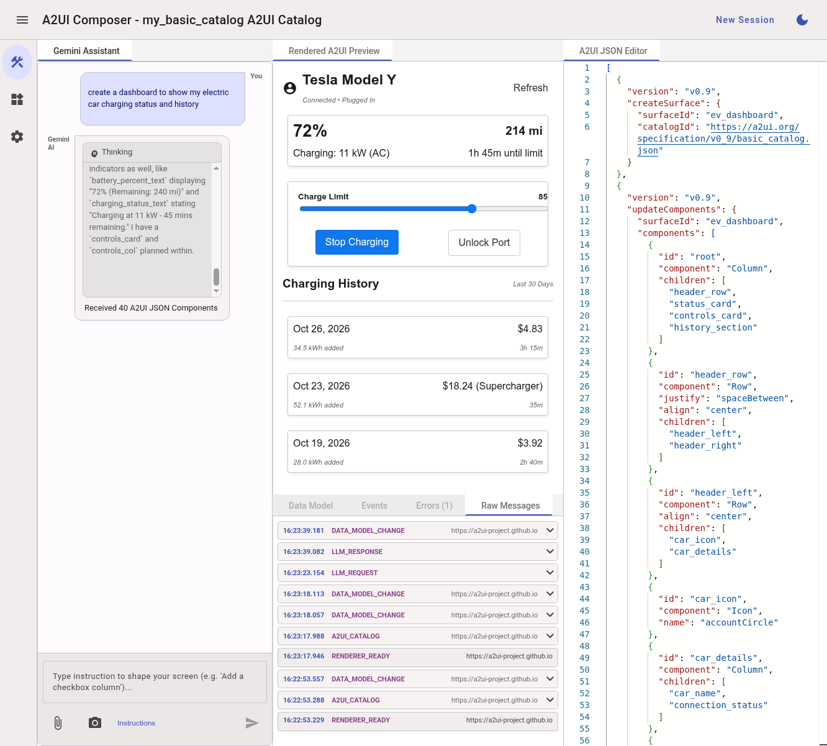This screenshot has width=827, height=746.
Task: Select the tools icon in sidebar
Action: 17,62
